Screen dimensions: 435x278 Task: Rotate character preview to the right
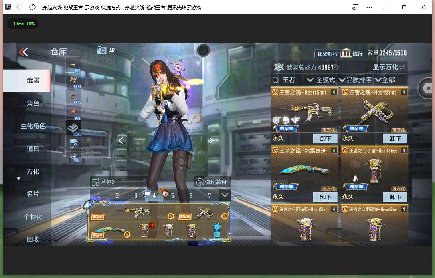[x=211, y=141]
